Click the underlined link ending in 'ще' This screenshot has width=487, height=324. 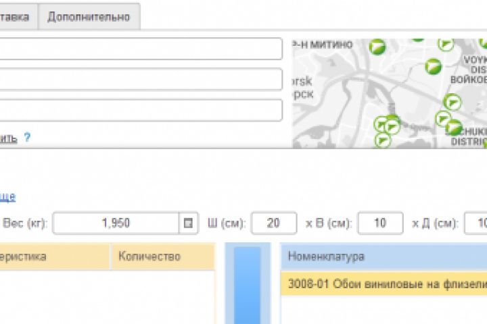(x=7, y=197)
